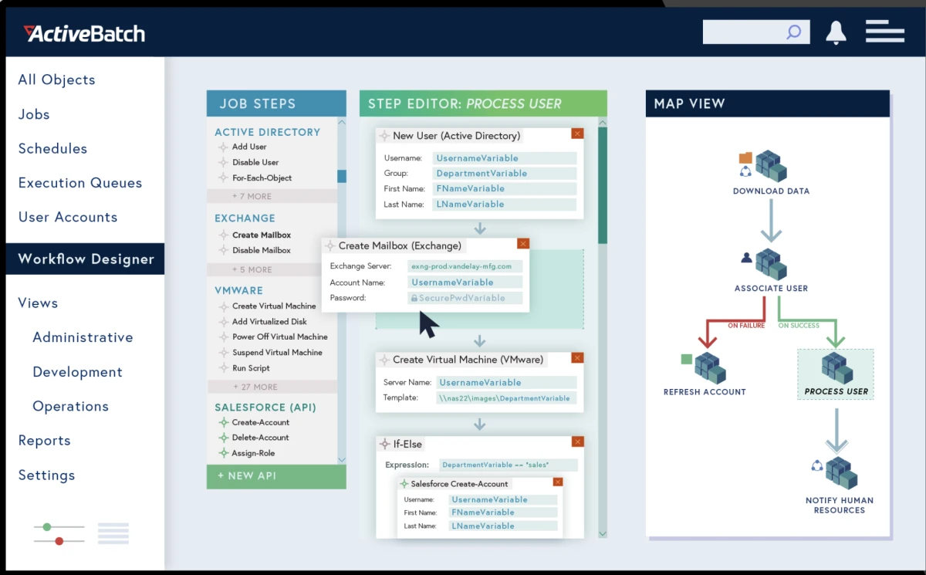Click Step Editor scroll-up arrow
This screenshot has height=575, width=926.
[x=603, y=122]
